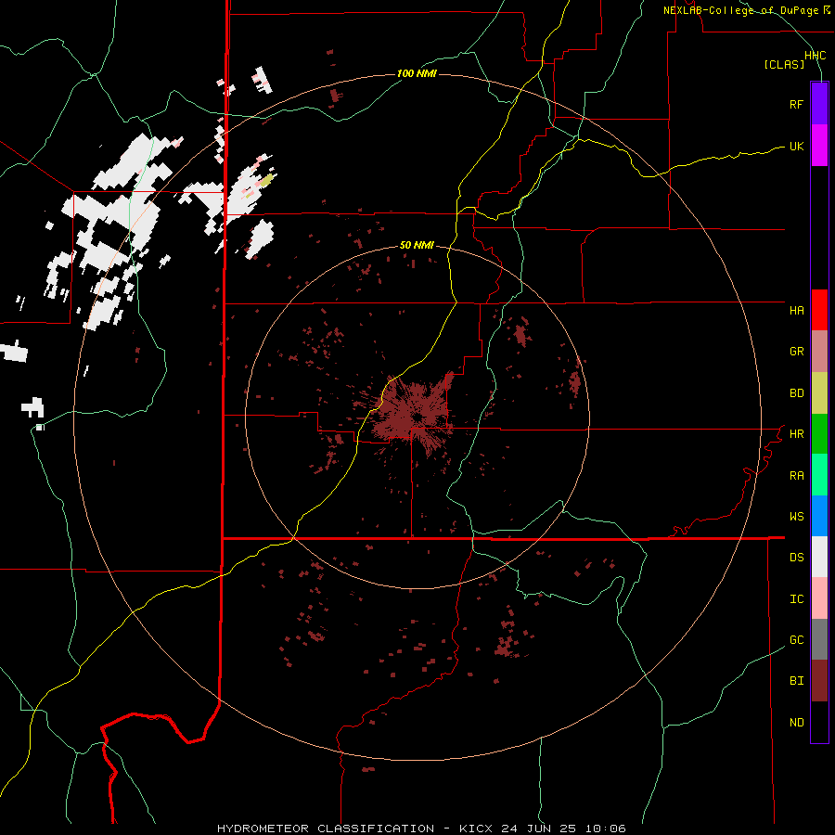Click the BI legend label

[x=797, y=681]
